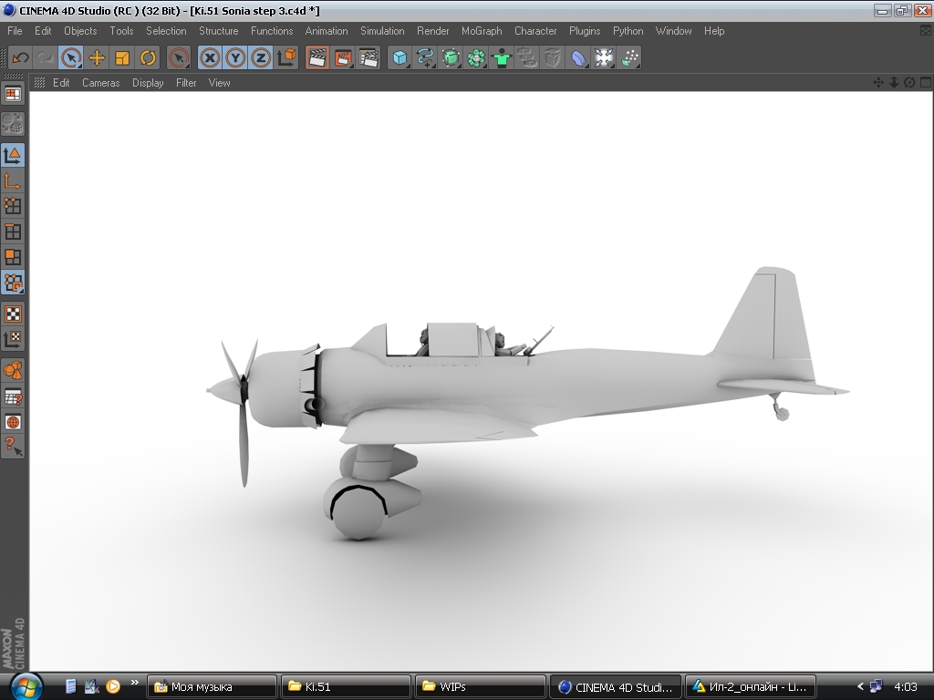Select the Scale tool
Screen dimensions: 934x700
(122, 57)
